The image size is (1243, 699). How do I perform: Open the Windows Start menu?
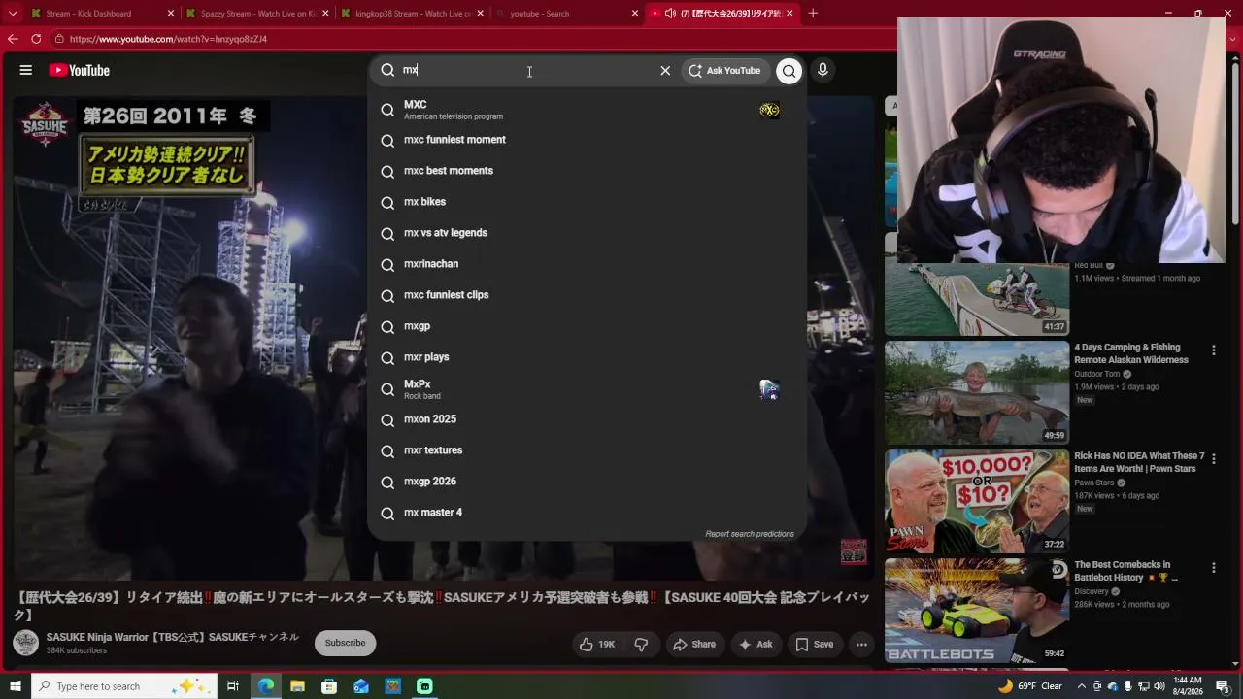point(15,686)
